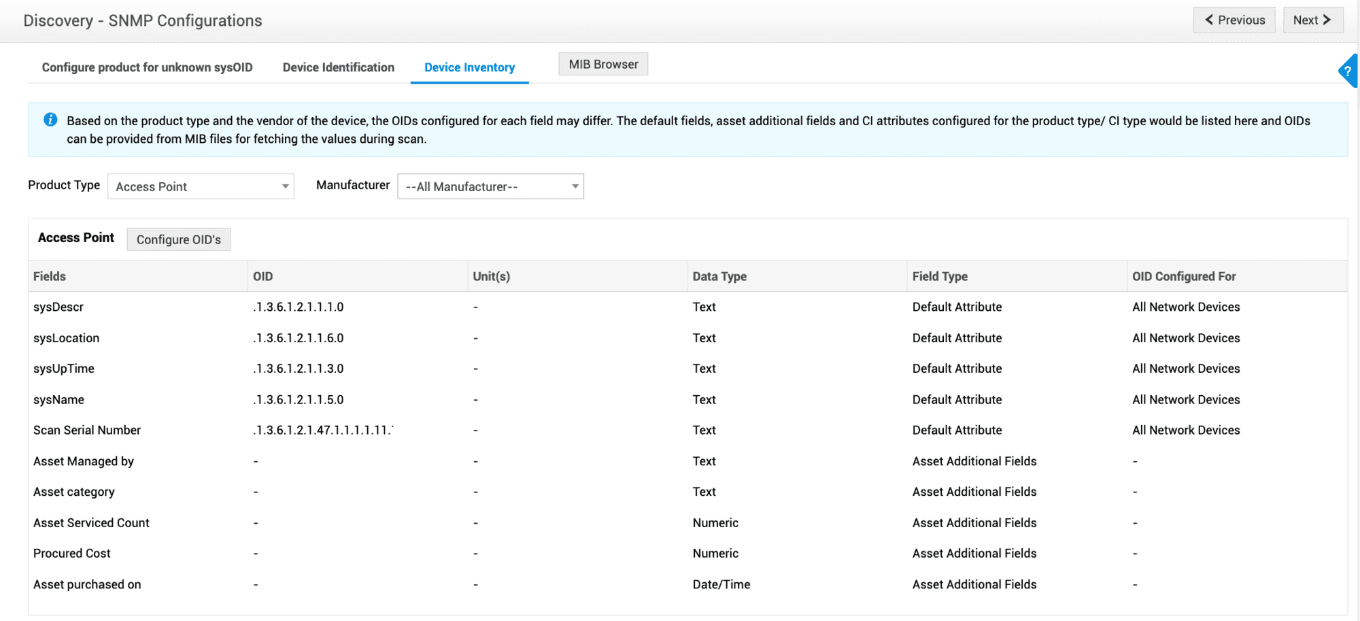1360x621 pixels.
Task: Click the blue help question mark icon
Action: pos(1348,71)
